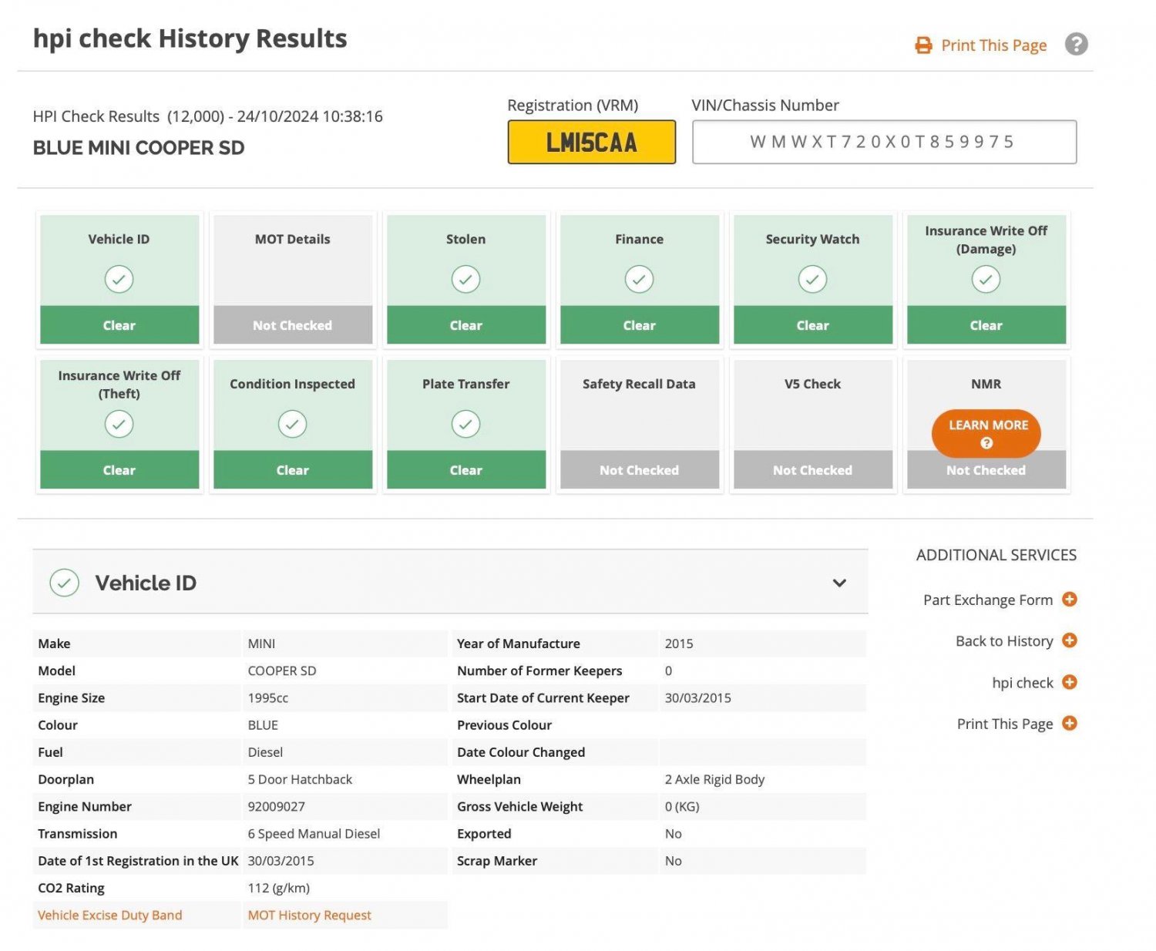The width and height of the screenshot is (1156, 951).
Task: Click the printer icon beside Print This Page
Action: (x=922, y=45)
